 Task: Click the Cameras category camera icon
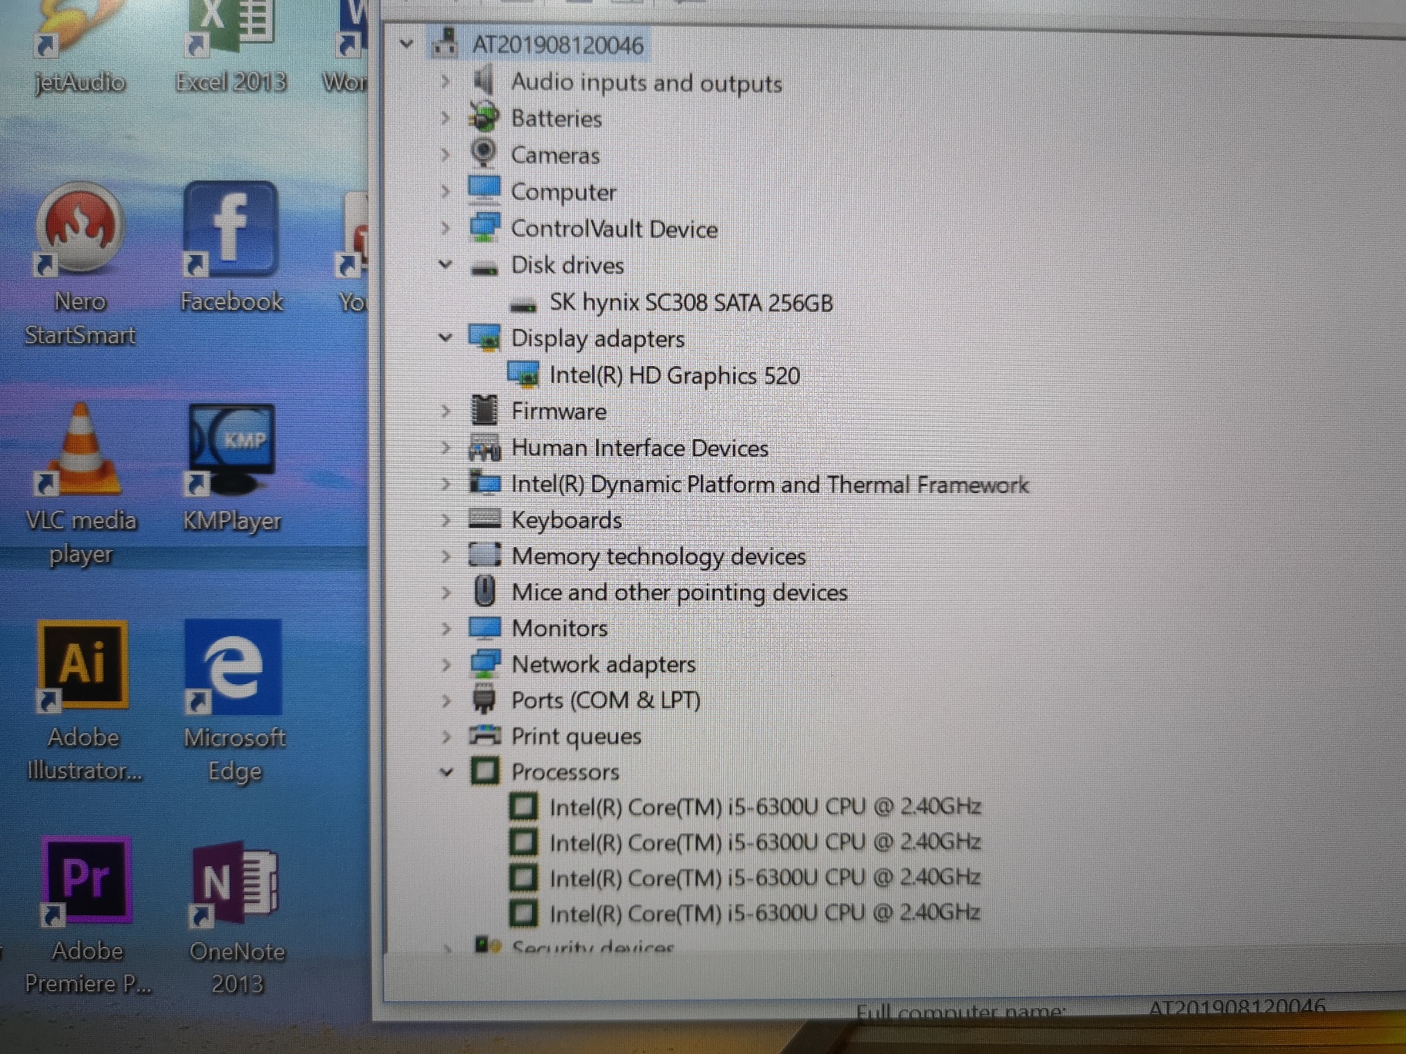click(x=484, y=154)
